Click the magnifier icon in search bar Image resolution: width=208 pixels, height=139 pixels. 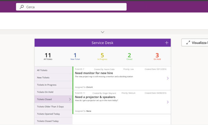[22, 7]
